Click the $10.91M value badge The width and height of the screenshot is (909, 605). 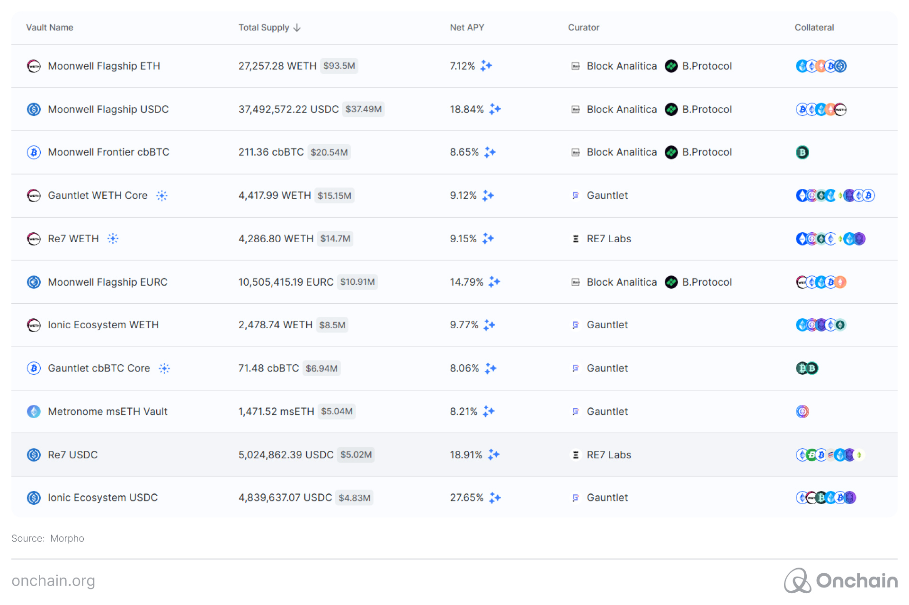point(357,282)
